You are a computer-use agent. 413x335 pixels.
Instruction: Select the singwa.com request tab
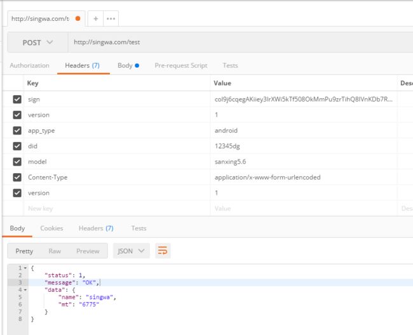[x=46, y=18]
